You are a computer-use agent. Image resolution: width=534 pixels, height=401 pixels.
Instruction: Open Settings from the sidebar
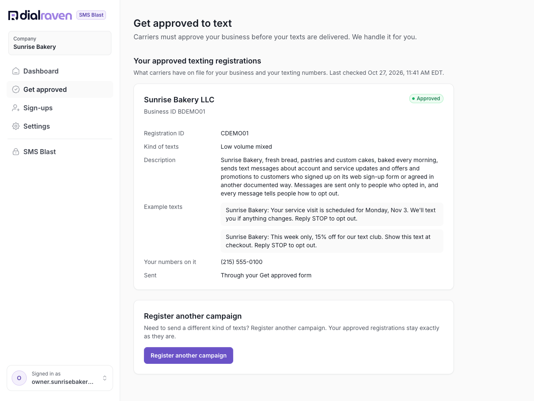[x=60, y=126]
